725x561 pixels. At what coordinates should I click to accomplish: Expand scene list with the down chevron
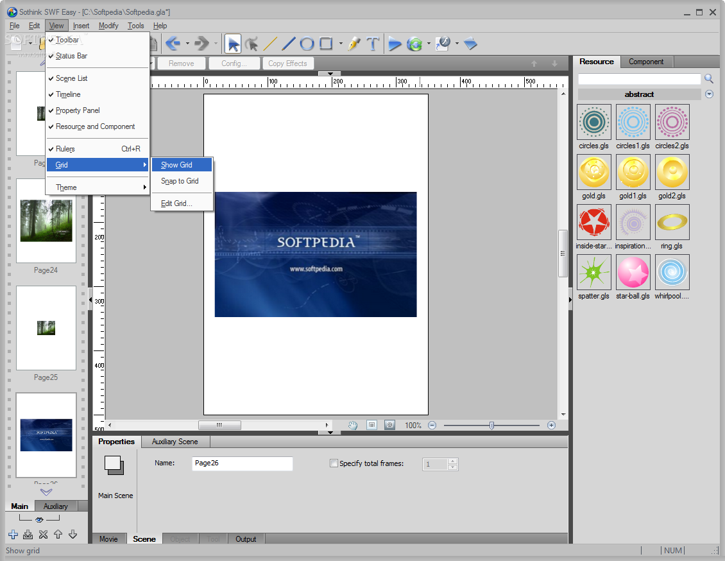coord(46,492)
